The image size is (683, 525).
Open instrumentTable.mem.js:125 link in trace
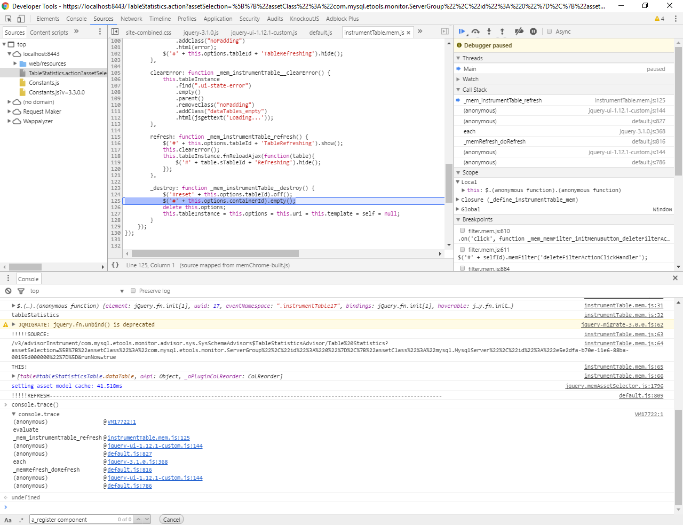coord(149,437)
